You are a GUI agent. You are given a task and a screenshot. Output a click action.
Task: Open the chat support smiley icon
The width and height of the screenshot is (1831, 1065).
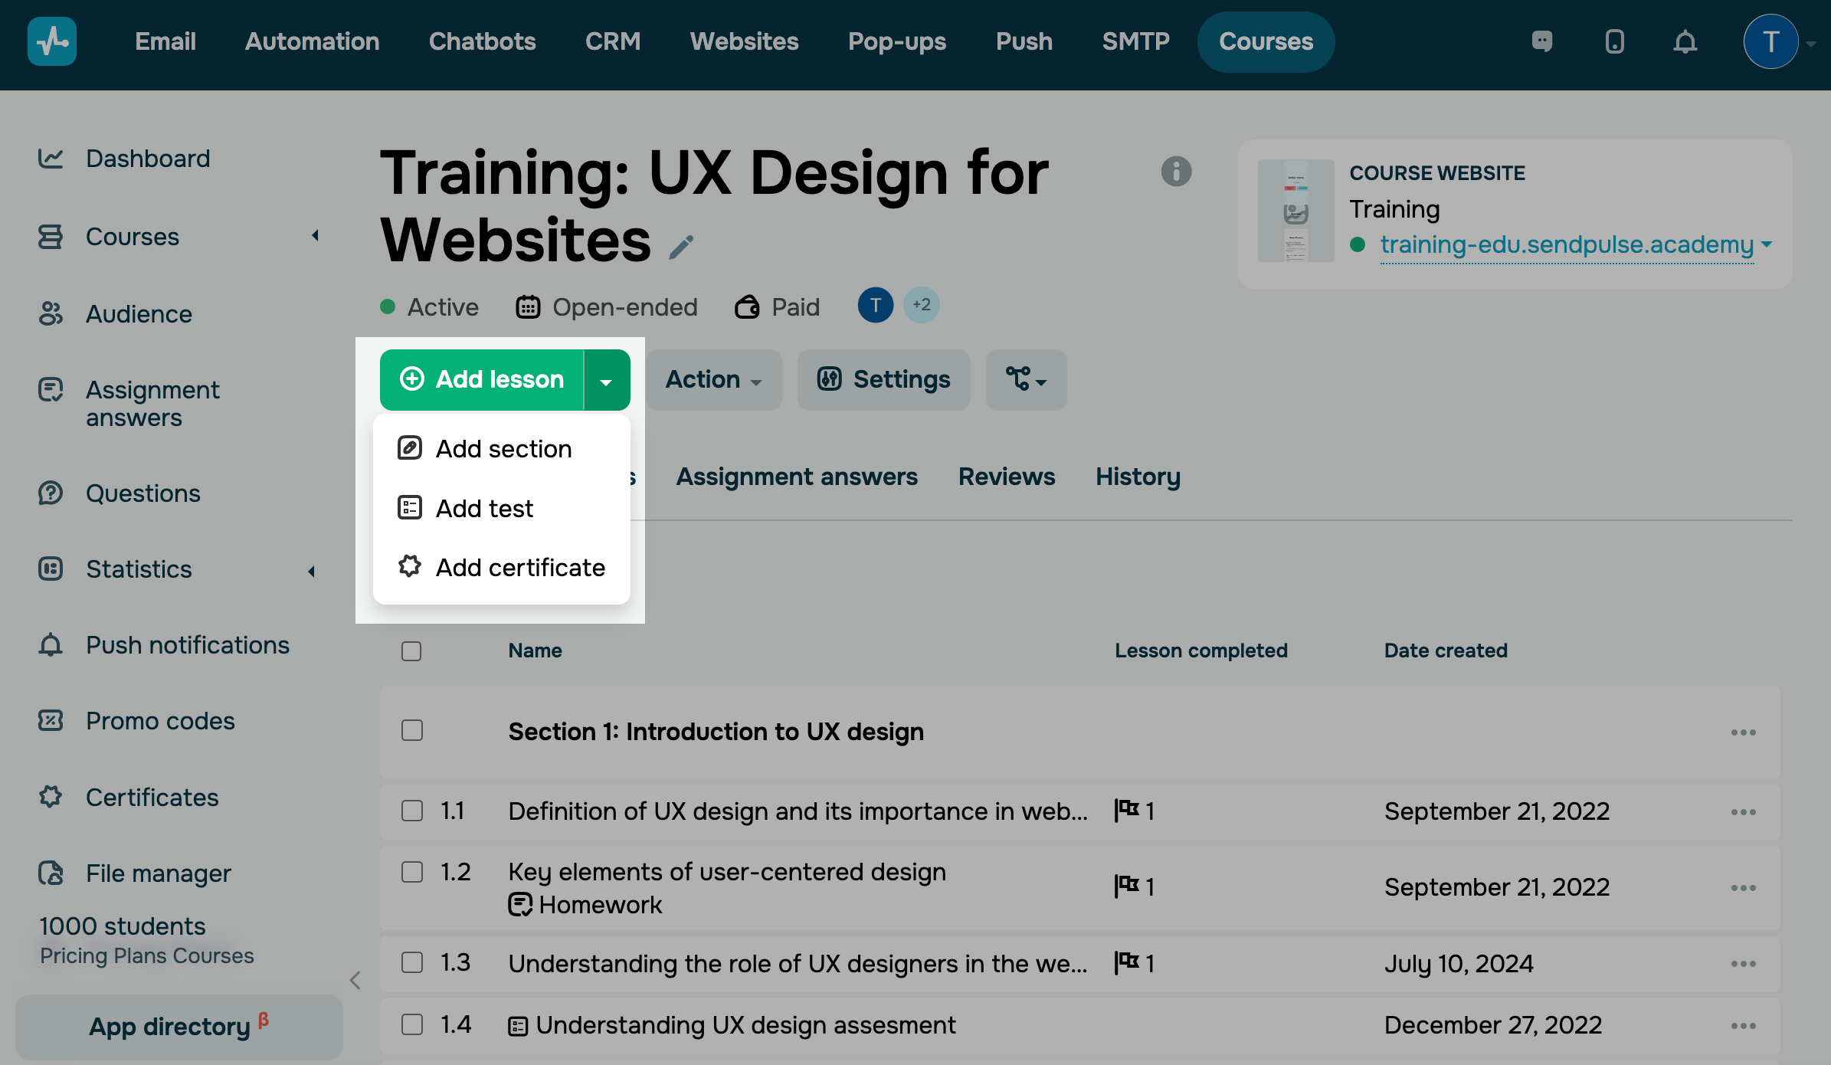(x=1542, y=41)
